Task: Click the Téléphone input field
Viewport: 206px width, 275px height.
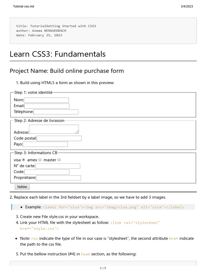Action: pos(56,112)
